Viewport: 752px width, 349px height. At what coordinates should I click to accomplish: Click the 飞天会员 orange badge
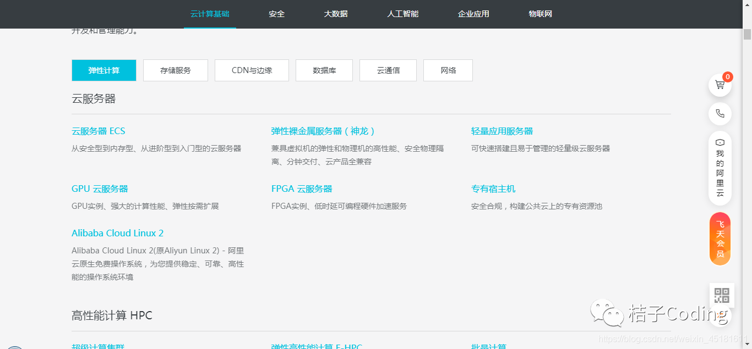pyautogui.click(x=720, y=239)
